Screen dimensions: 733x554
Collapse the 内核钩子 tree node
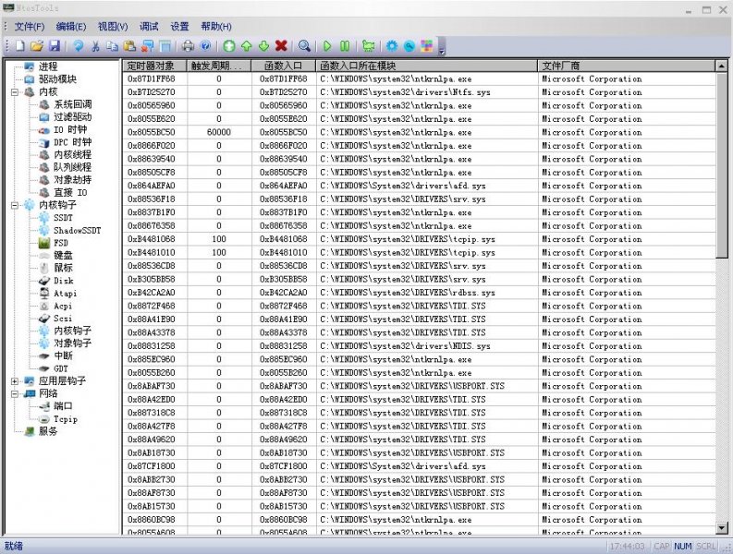pyautogui.click(x=15, y=205)
